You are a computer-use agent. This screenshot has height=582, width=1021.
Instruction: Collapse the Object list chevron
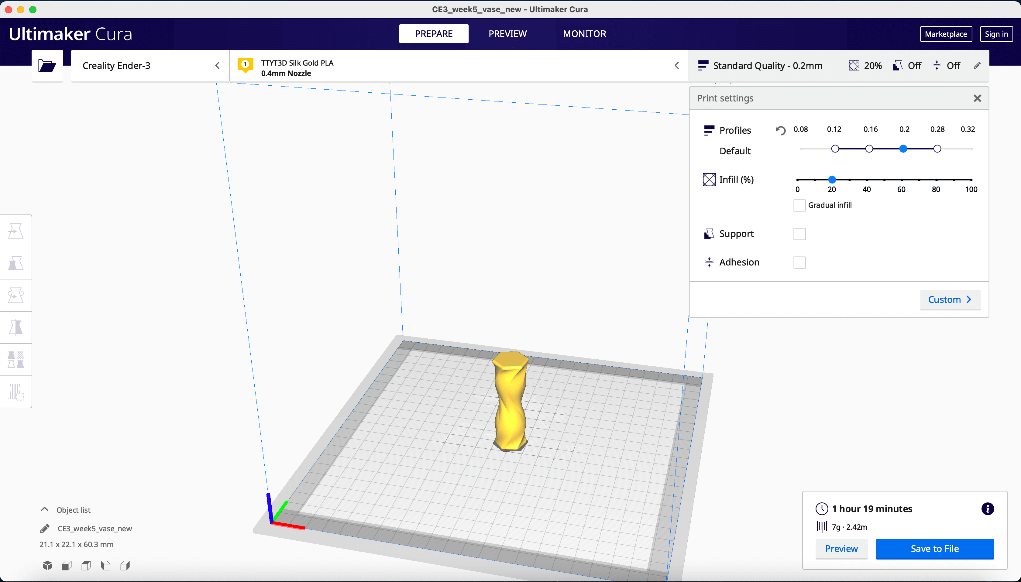[44, 509]
